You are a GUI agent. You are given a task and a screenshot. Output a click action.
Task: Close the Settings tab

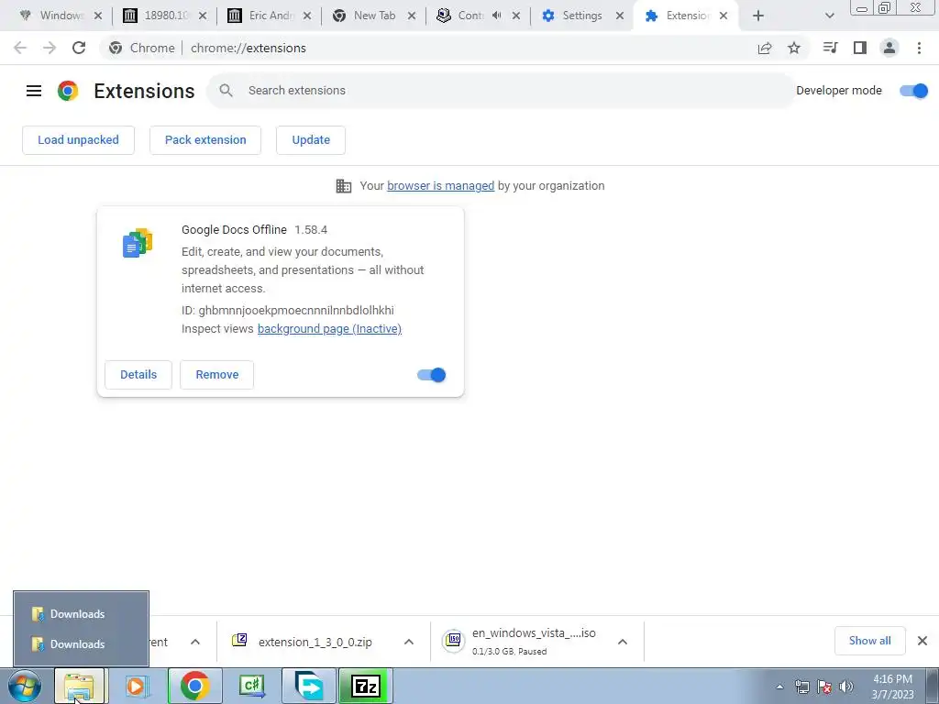(x=620, y=16)
